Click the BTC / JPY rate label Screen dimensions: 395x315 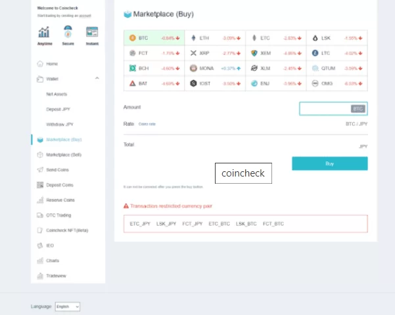pos(356,124)
